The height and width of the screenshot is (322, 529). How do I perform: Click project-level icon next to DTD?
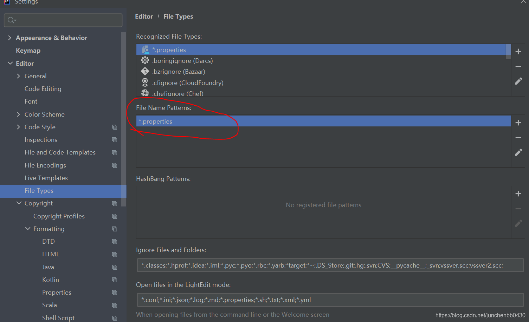115,242
